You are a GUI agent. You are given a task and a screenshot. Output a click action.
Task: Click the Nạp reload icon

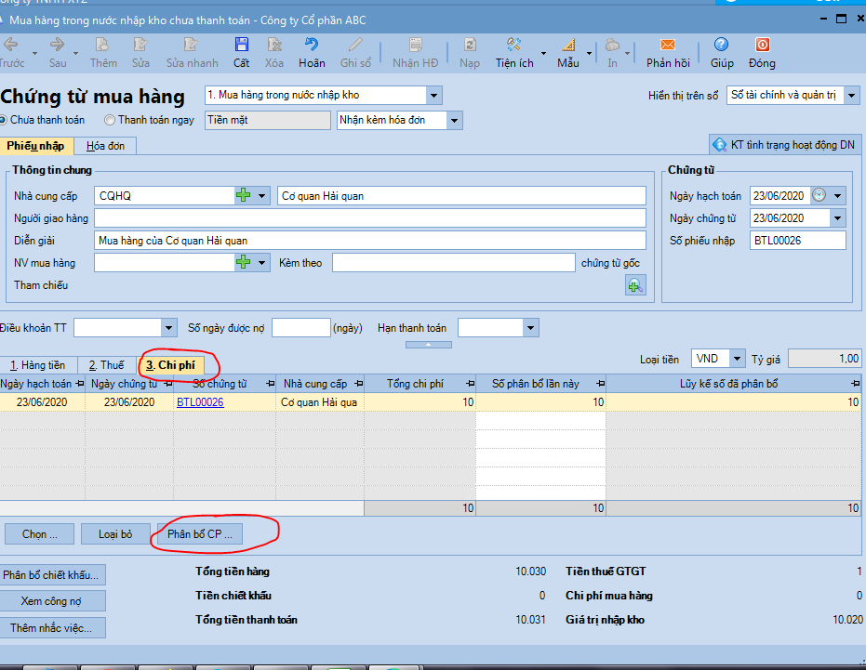(x=470, y=53)
